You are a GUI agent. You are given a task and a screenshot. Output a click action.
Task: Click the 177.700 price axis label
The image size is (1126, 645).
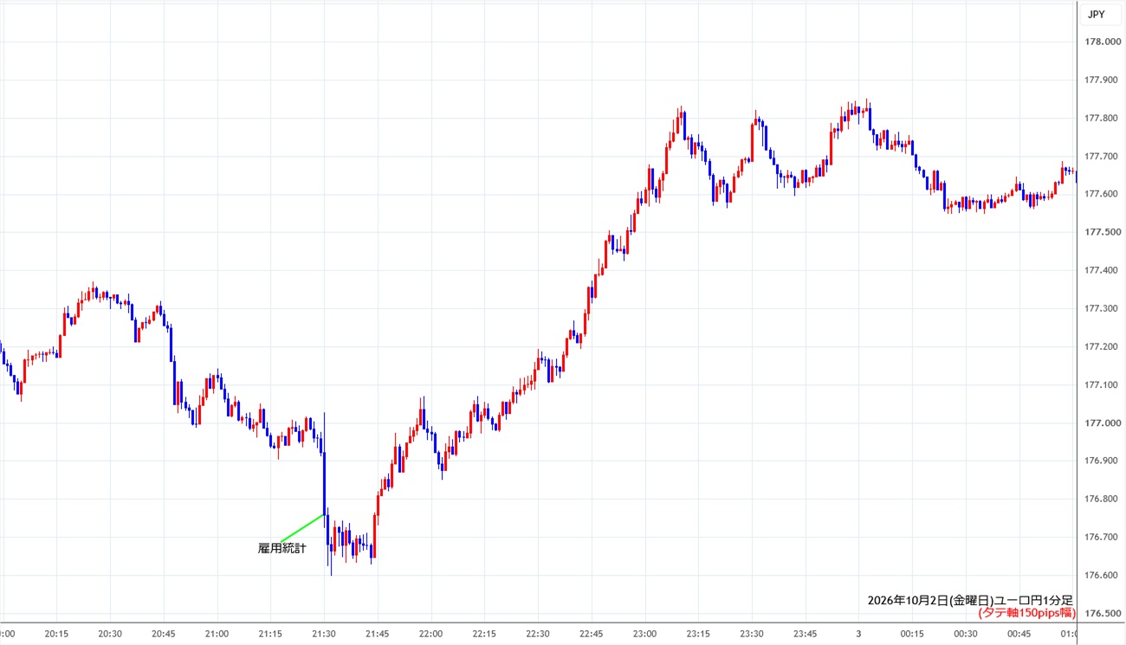pos(1102,156)
